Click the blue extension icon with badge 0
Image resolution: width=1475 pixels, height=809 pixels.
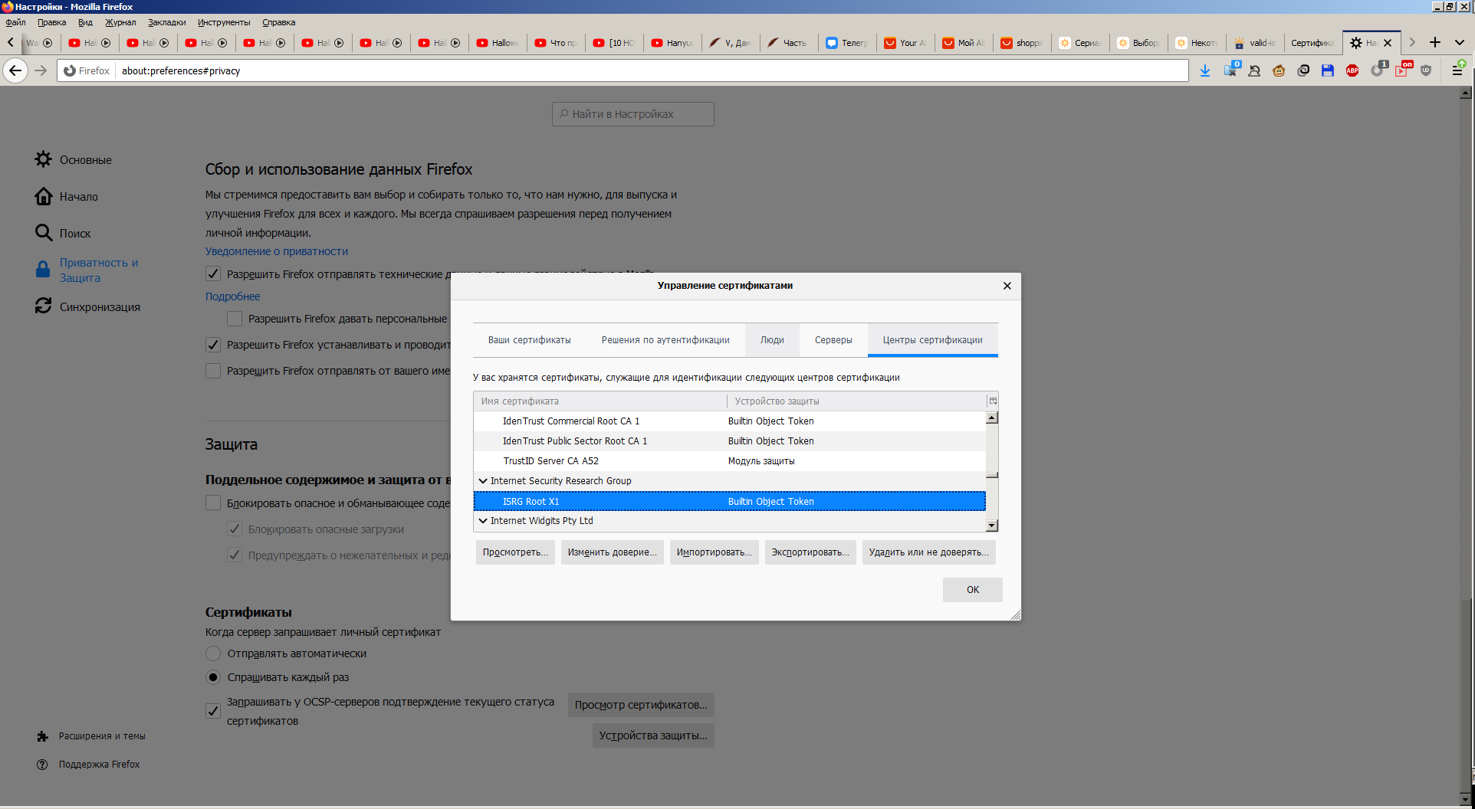click(x=1230, y=70)
